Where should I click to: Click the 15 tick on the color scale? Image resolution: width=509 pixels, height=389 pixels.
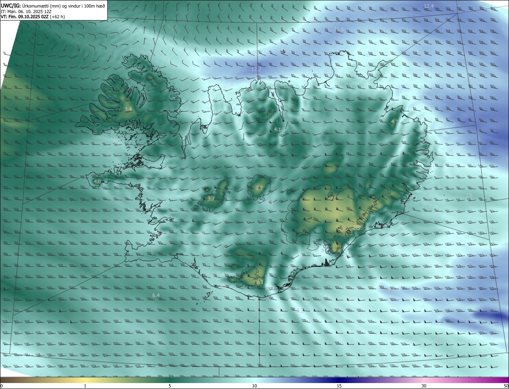click(339, 386)
